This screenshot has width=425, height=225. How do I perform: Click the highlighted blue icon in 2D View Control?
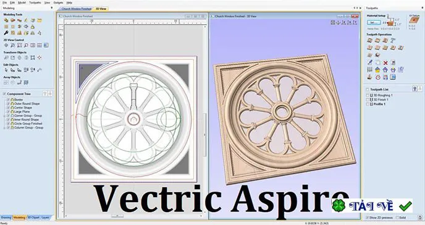pyautogui.click(x=46, y=45)
